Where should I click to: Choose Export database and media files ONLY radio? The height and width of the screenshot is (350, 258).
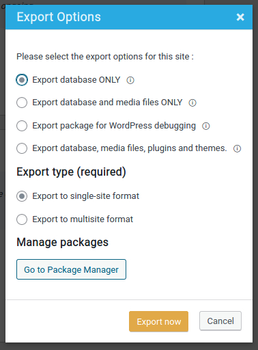pyautogui.click(x=22, y=103)
